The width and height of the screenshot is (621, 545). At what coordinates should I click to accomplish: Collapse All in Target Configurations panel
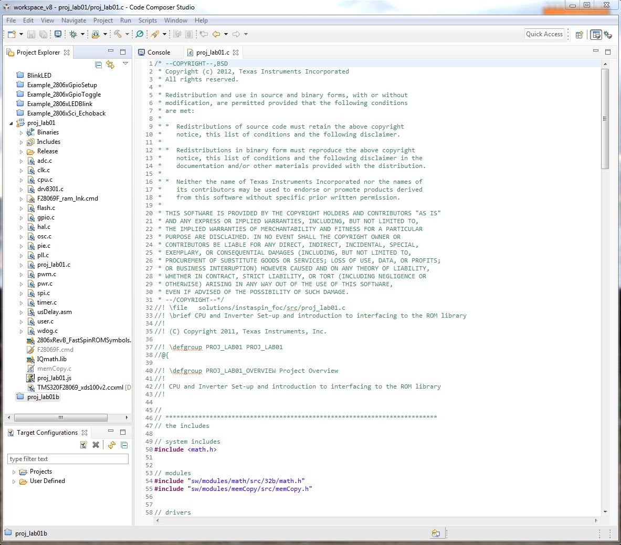tap(124, 445)
